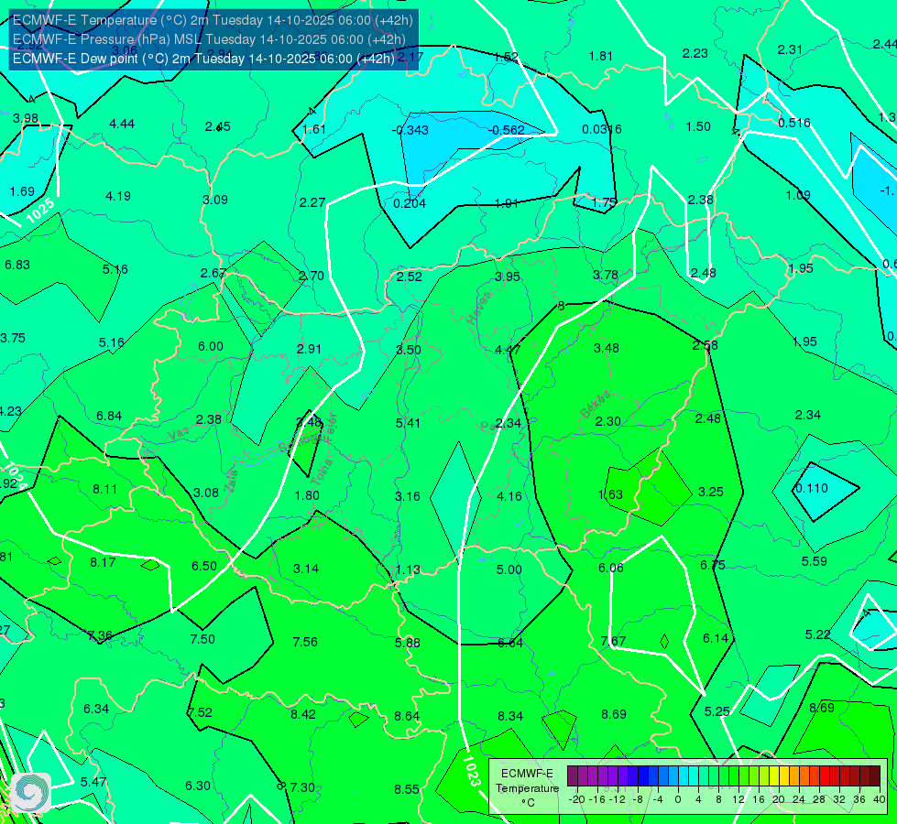Click the 6.50 value

coord(204,566)
